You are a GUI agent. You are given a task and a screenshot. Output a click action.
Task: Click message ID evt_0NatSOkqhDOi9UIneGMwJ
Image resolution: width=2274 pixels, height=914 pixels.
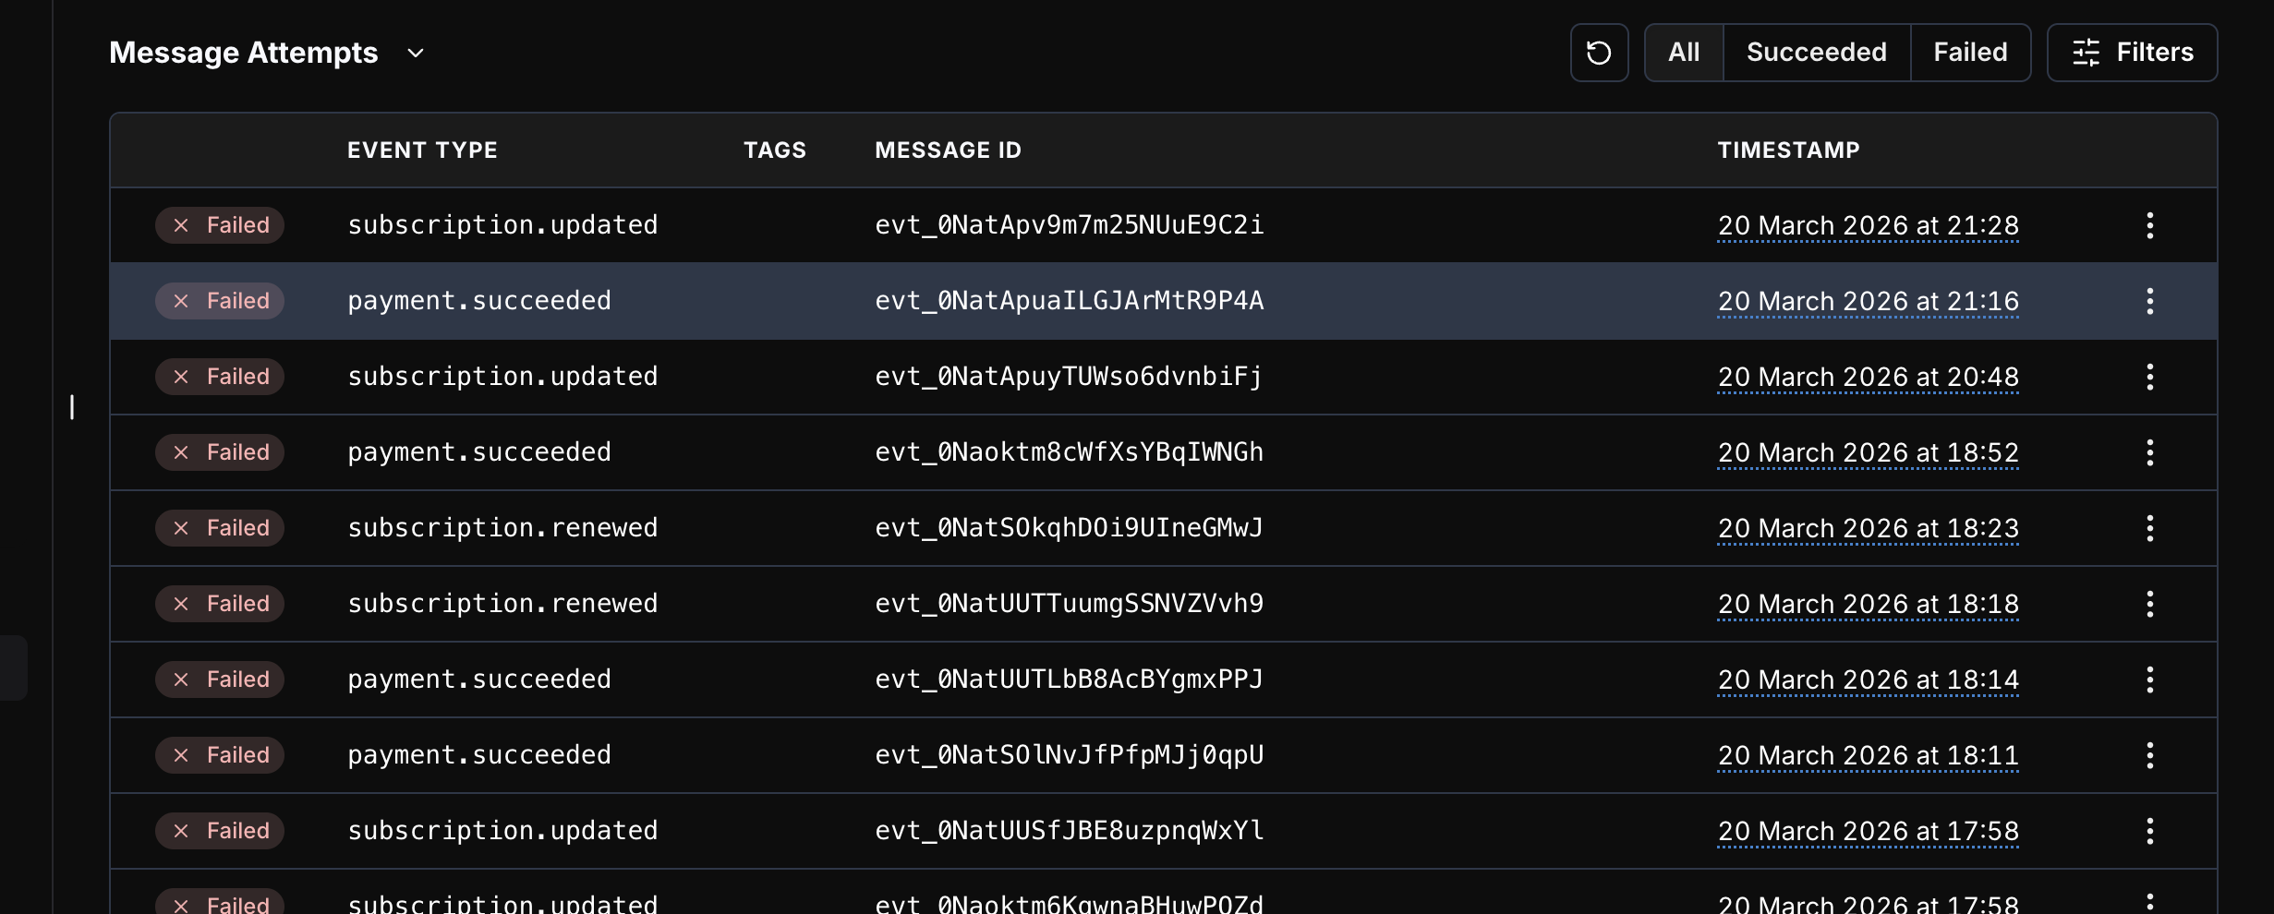tap(1070, 527)
